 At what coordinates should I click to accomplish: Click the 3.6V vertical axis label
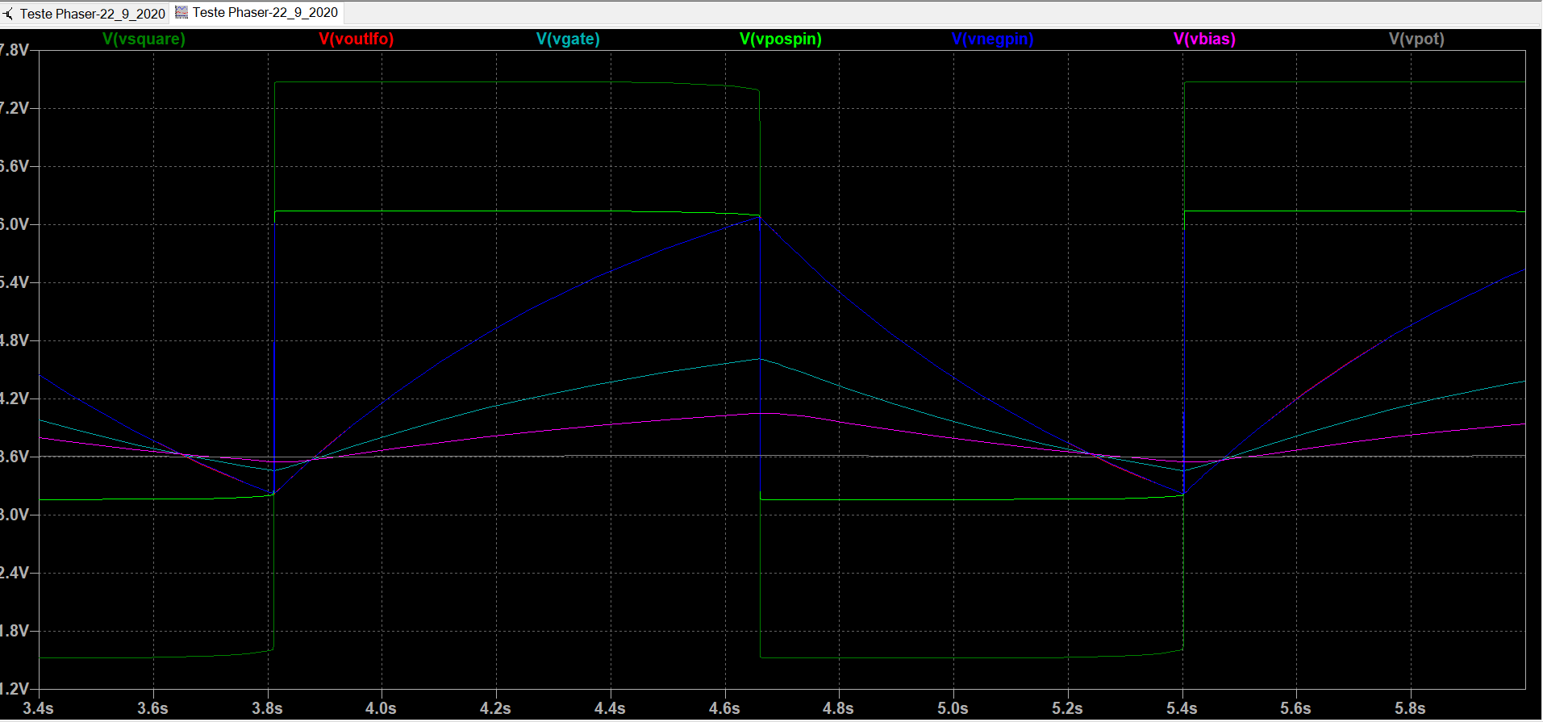pos(15,457)
